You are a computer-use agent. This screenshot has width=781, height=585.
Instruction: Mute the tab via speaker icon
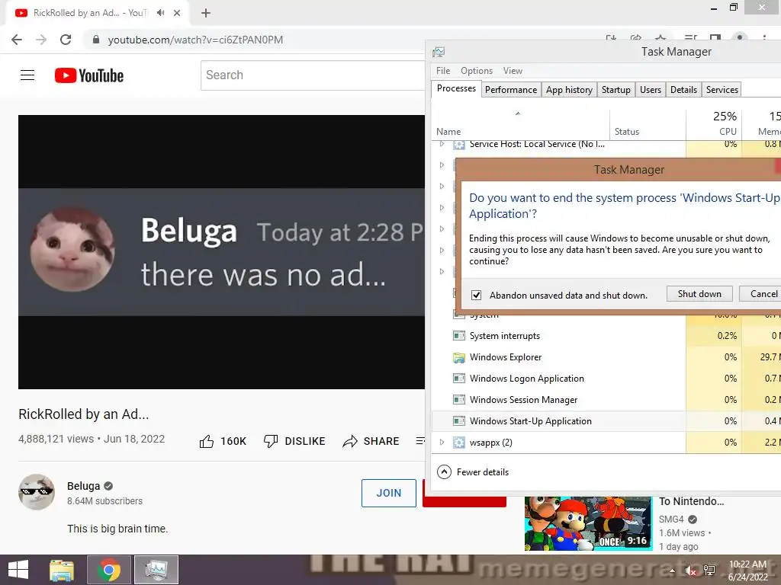[160, 13]
